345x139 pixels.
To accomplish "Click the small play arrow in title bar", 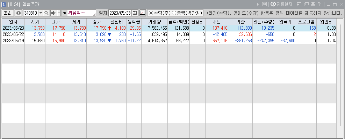I will (258, 4).
